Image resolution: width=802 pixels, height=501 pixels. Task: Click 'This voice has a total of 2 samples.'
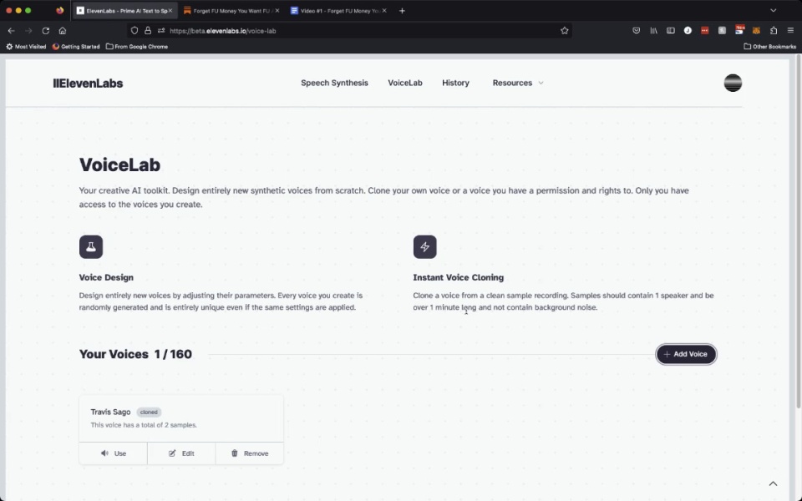(x=144, y=425)
